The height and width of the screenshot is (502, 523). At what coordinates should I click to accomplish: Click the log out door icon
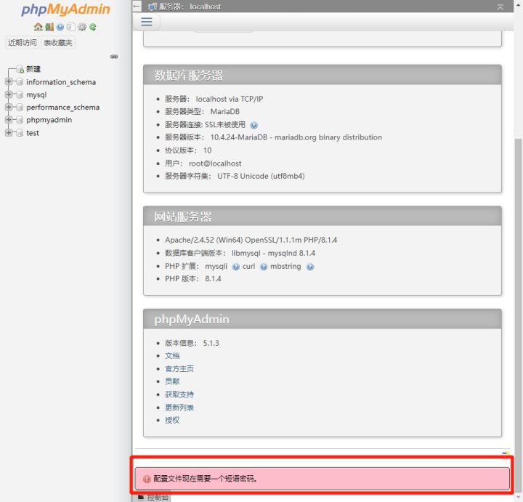49,27
